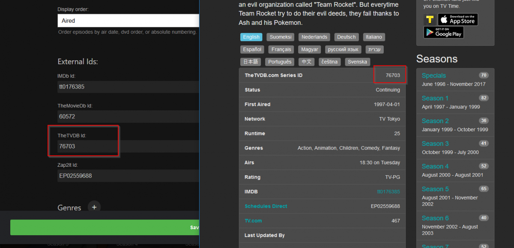Select the Magyar language tab
514x248 pixels.
tap(309, 50)
